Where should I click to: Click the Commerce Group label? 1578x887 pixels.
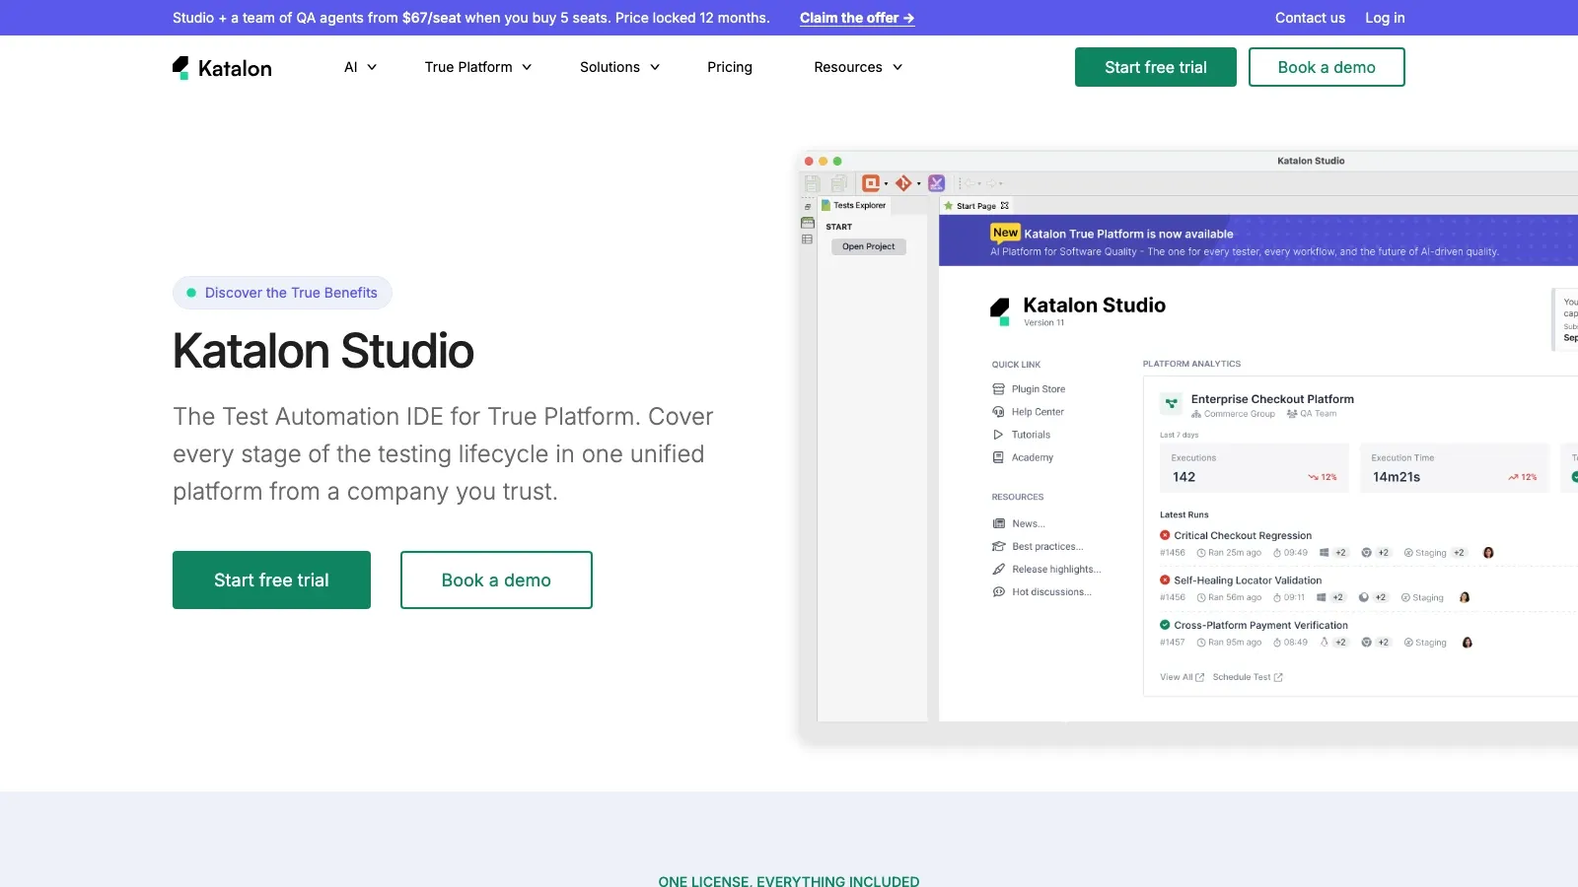(1234, 414)
